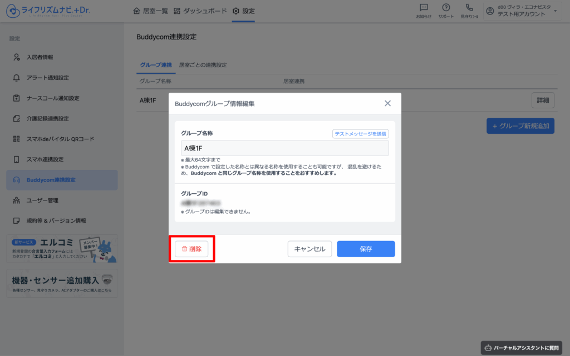Click the アラート通知設定 bell icon

16,78
